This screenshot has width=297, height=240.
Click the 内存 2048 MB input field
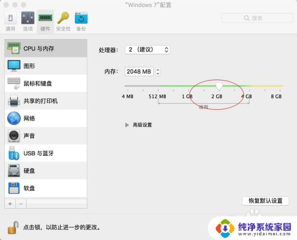pos(139,72)
